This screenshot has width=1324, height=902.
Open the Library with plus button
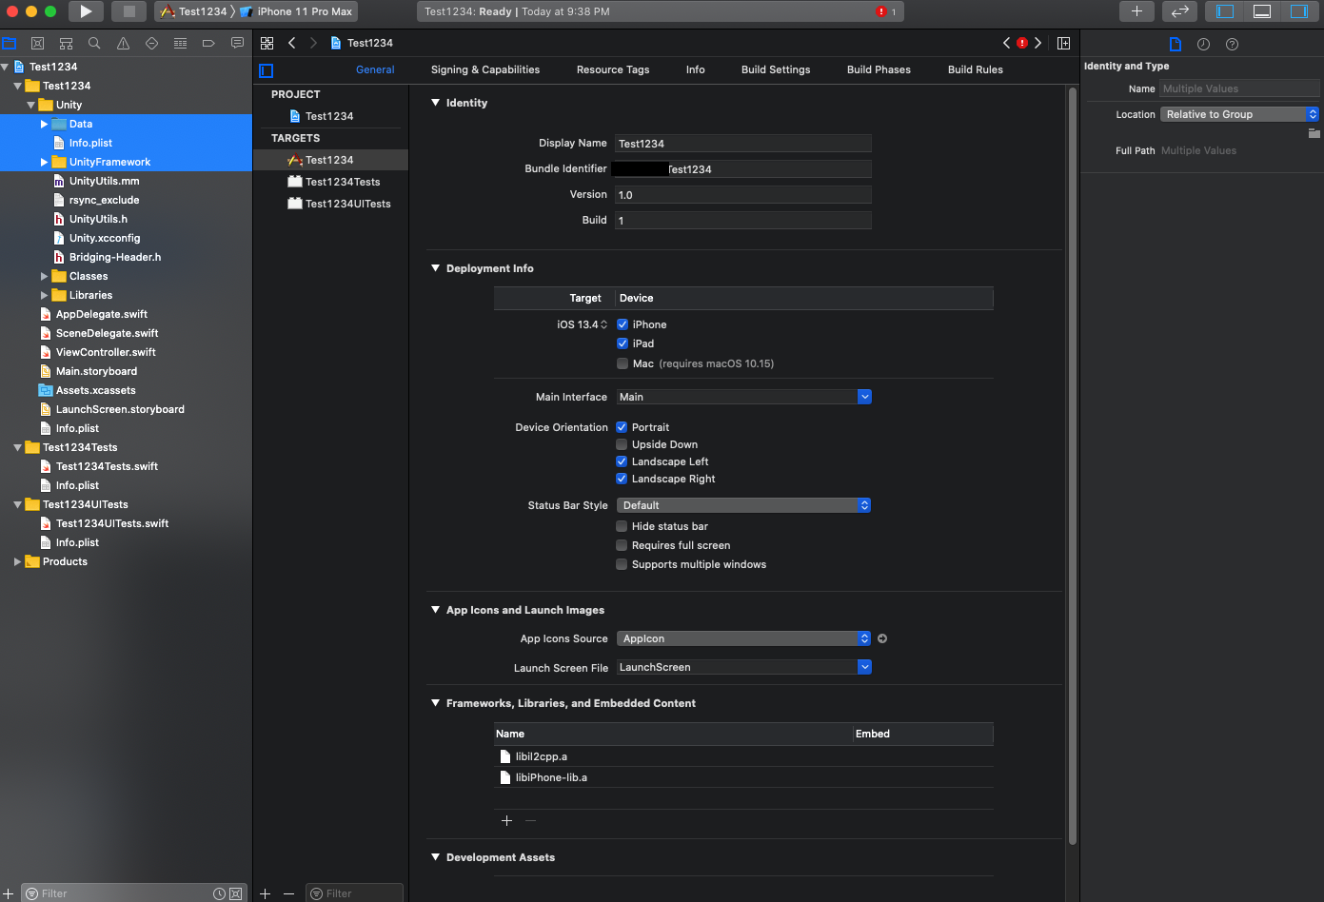click(1136, 11)
